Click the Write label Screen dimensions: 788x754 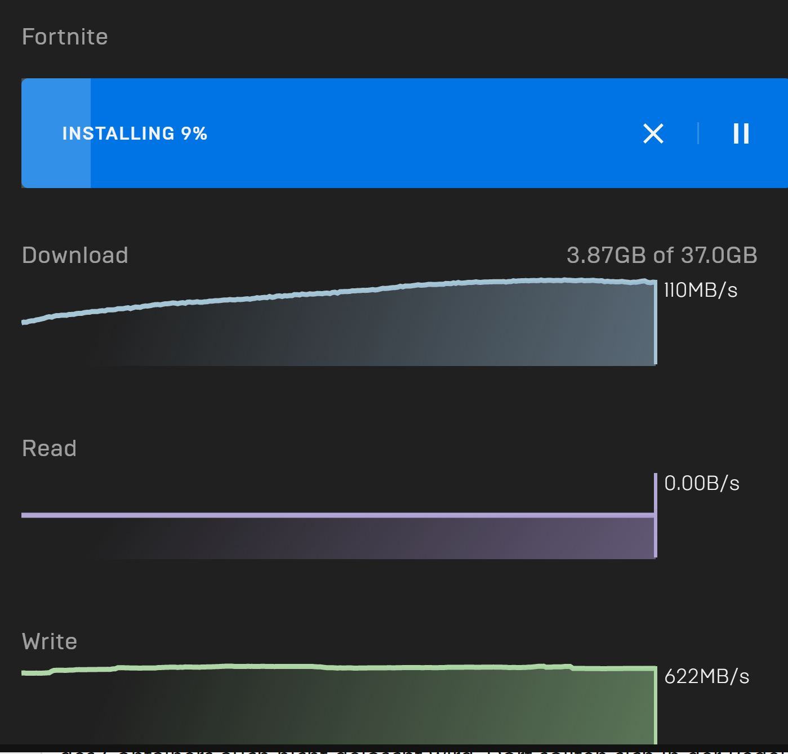tap(50, 641)
